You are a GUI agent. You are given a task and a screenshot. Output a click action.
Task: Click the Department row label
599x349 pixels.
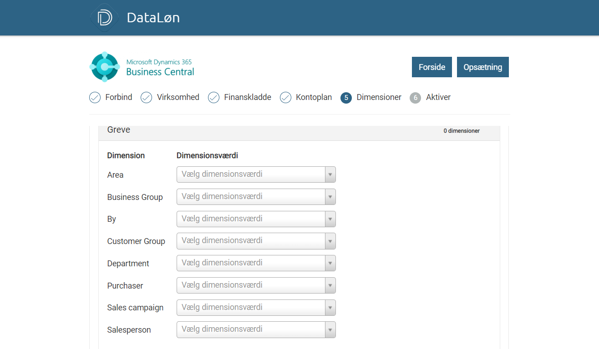[128, 264]
